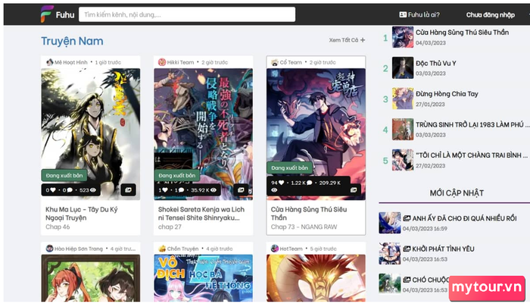Open Độc Thủ Vu Y ranking thumbnail
Viewport: 530px width, 307px height.
(x=403, y=67)
